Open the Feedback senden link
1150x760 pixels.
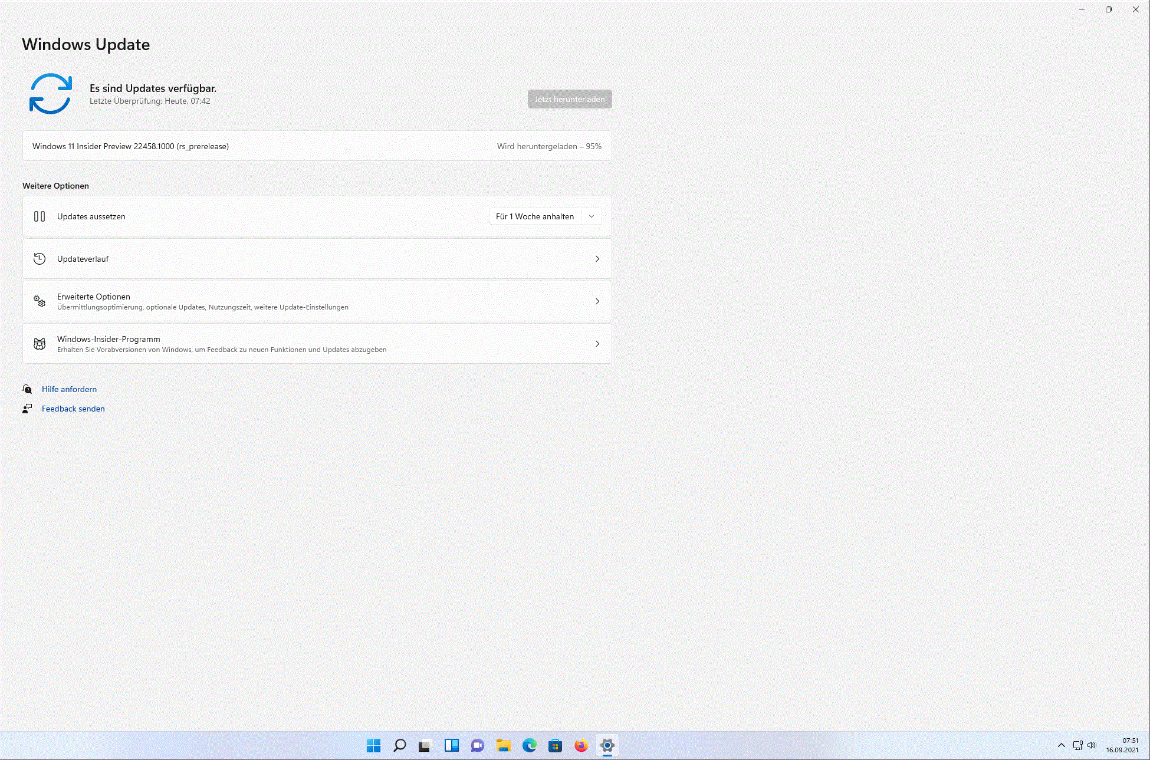click(x=73, y=409)
